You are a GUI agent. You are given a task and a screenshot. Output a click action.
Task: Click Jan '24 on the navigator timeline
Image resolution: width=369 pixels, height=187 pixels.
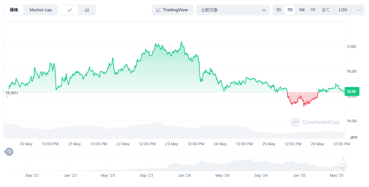[x=184, y=175]
